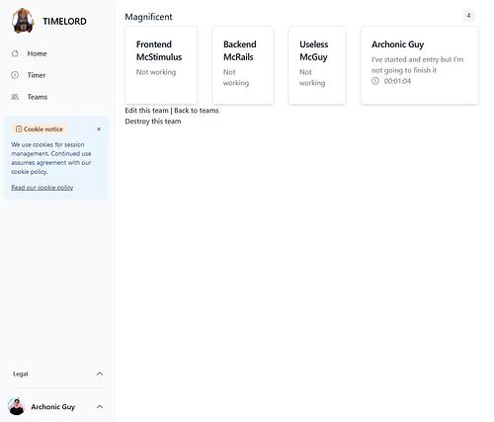Click Archonic Guy's profile avatar
The width and height of the screenshot is (494, 422).
click(17, 406)
